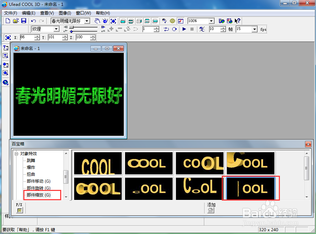The image size is (316, 234).
Task: Click the timeline frame slider handle
Action: point(71,27)
